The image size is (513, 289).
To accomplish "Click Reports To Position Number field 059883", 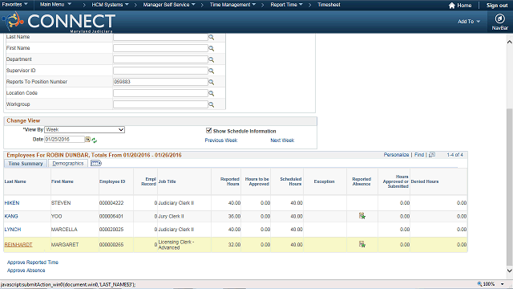I will pos(160,82).
